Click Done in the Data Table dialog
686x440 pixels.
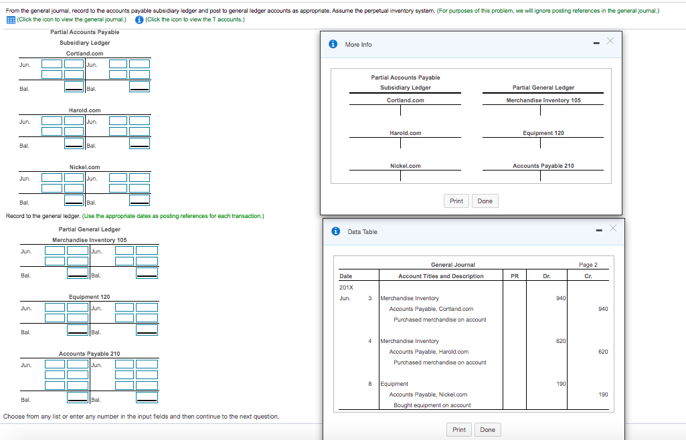coord(487,429)
